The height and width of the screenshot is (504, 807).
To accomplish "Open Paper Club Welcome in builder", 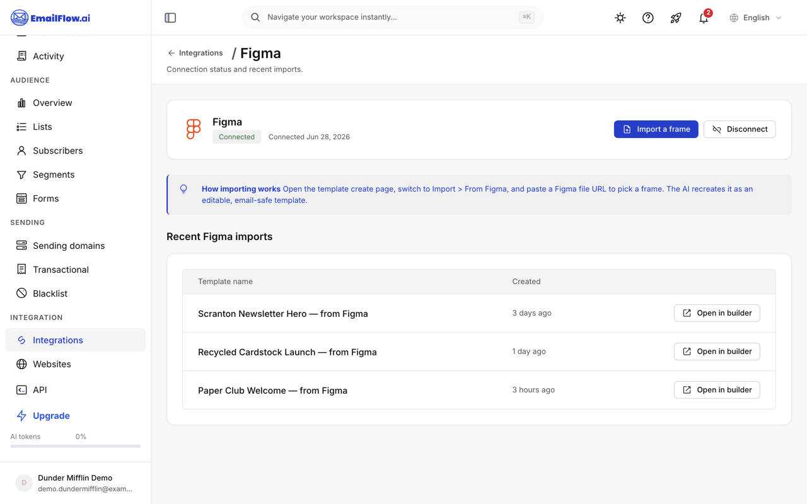I will point(717,390).
